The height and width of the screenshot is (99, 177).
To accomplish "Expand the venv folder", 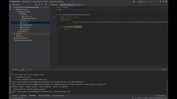I will click(15, 34).
